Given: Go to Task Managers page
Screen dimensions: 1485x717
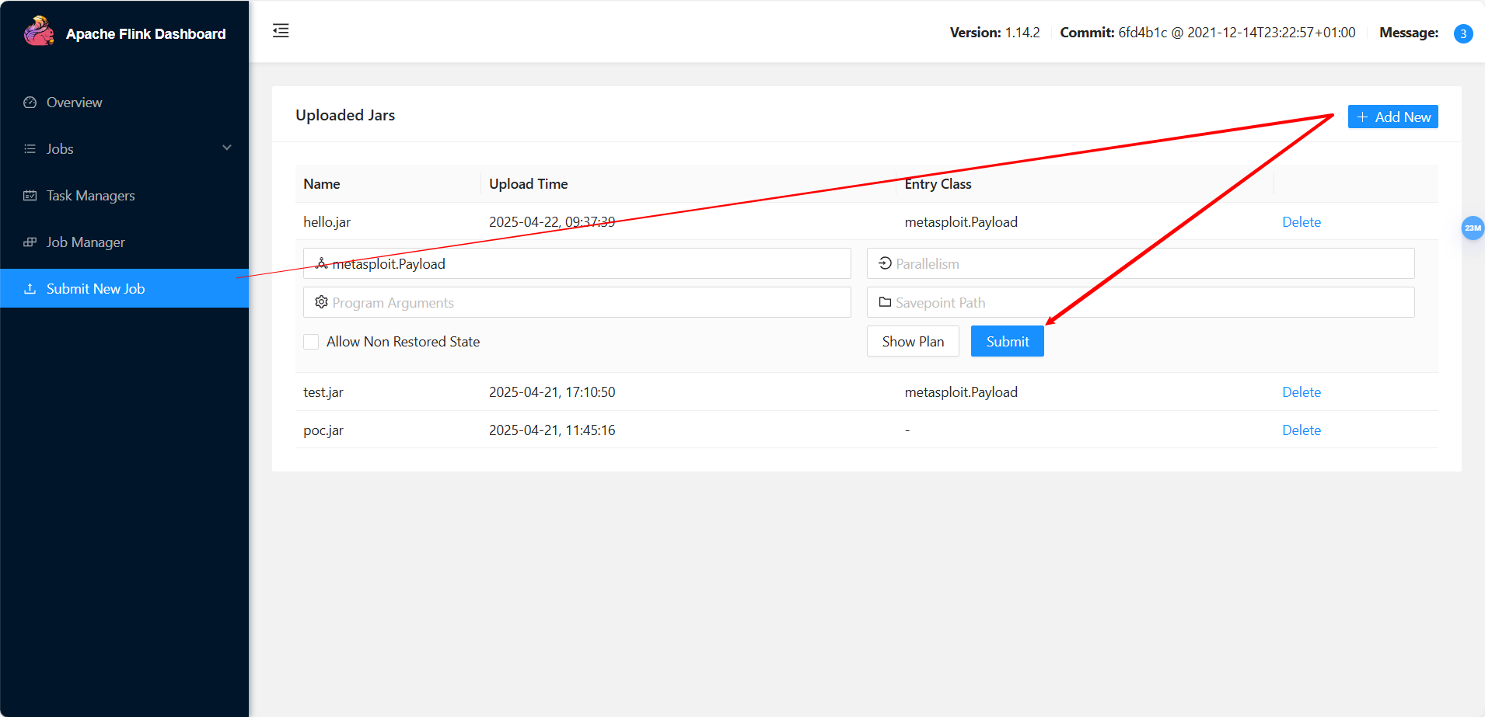Looking at the screenshot, I should [x=124, y=196].
